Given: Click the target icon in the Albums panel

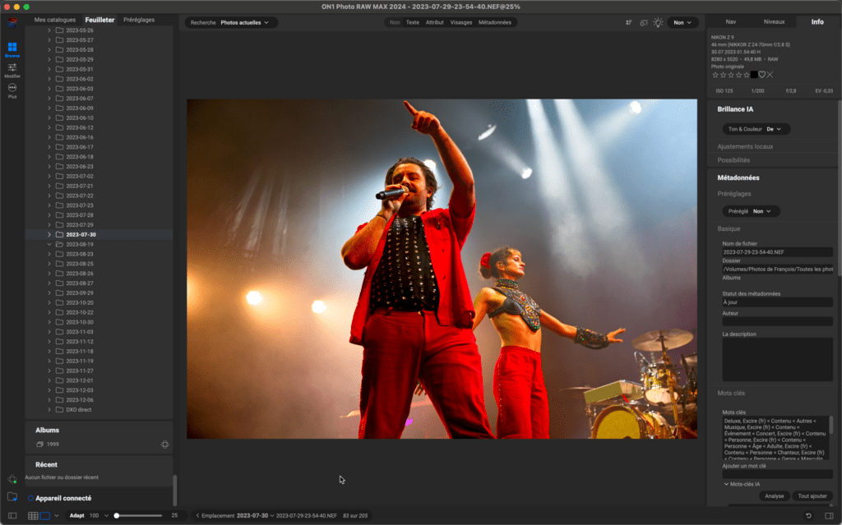Looking at the screenshot, I should click(x=164, y=444).
